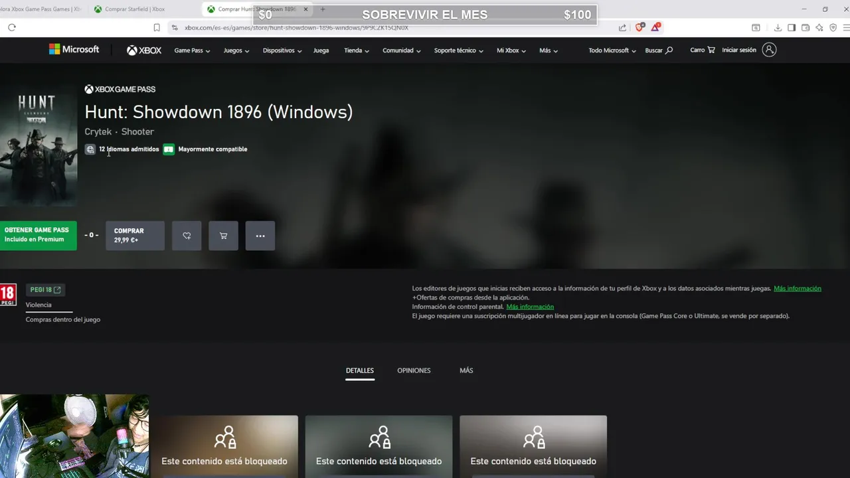This screenshot has width=850, height=478.
Task: Bookmark this page using the bookmark icon
Action: [157, 27]
